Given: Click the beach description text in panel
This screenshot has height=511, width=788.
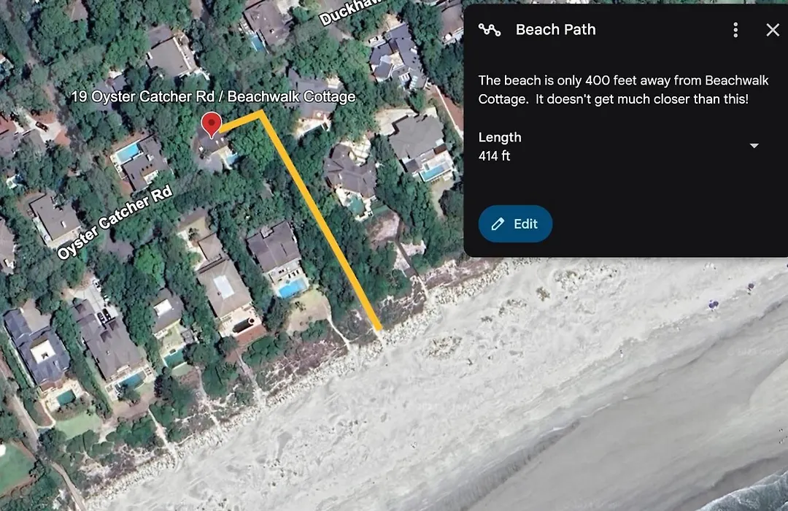Looking at the screenshot, I should point(623,90).
